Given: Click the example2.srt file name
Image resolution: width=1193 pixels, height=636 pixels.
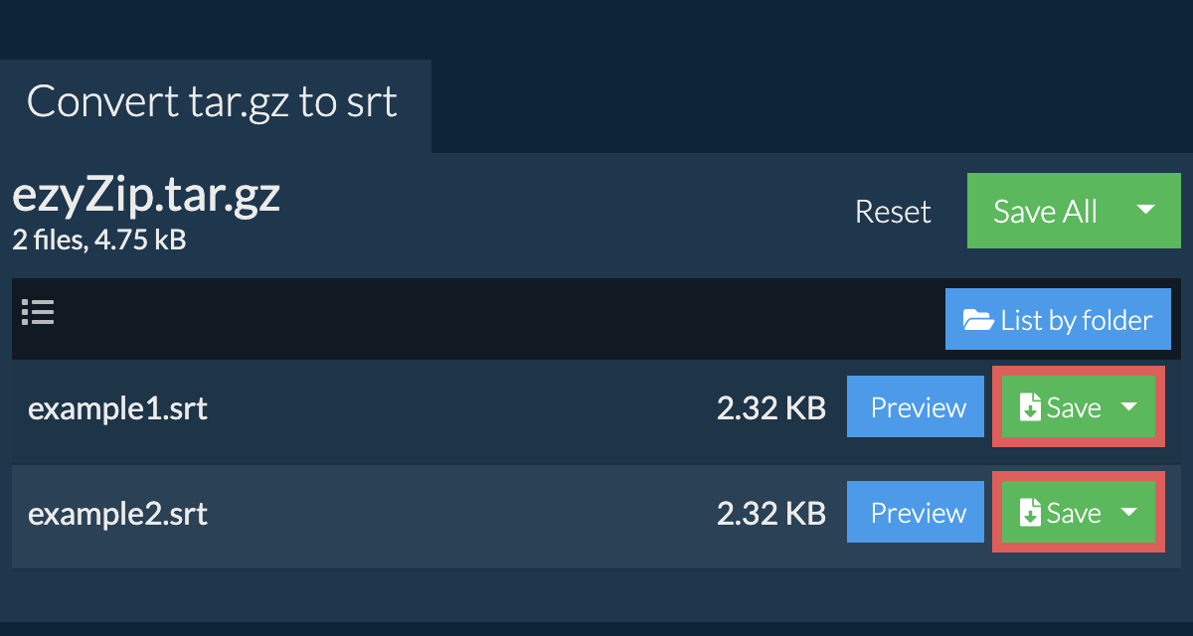Looking at the screenshot, I should click(x=117, y=514).
